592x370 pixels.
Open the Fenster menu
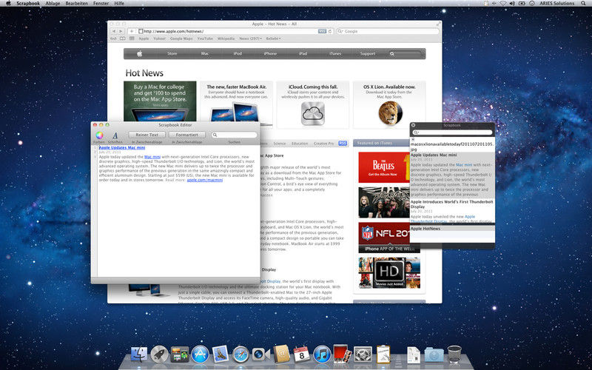(101, 4)
